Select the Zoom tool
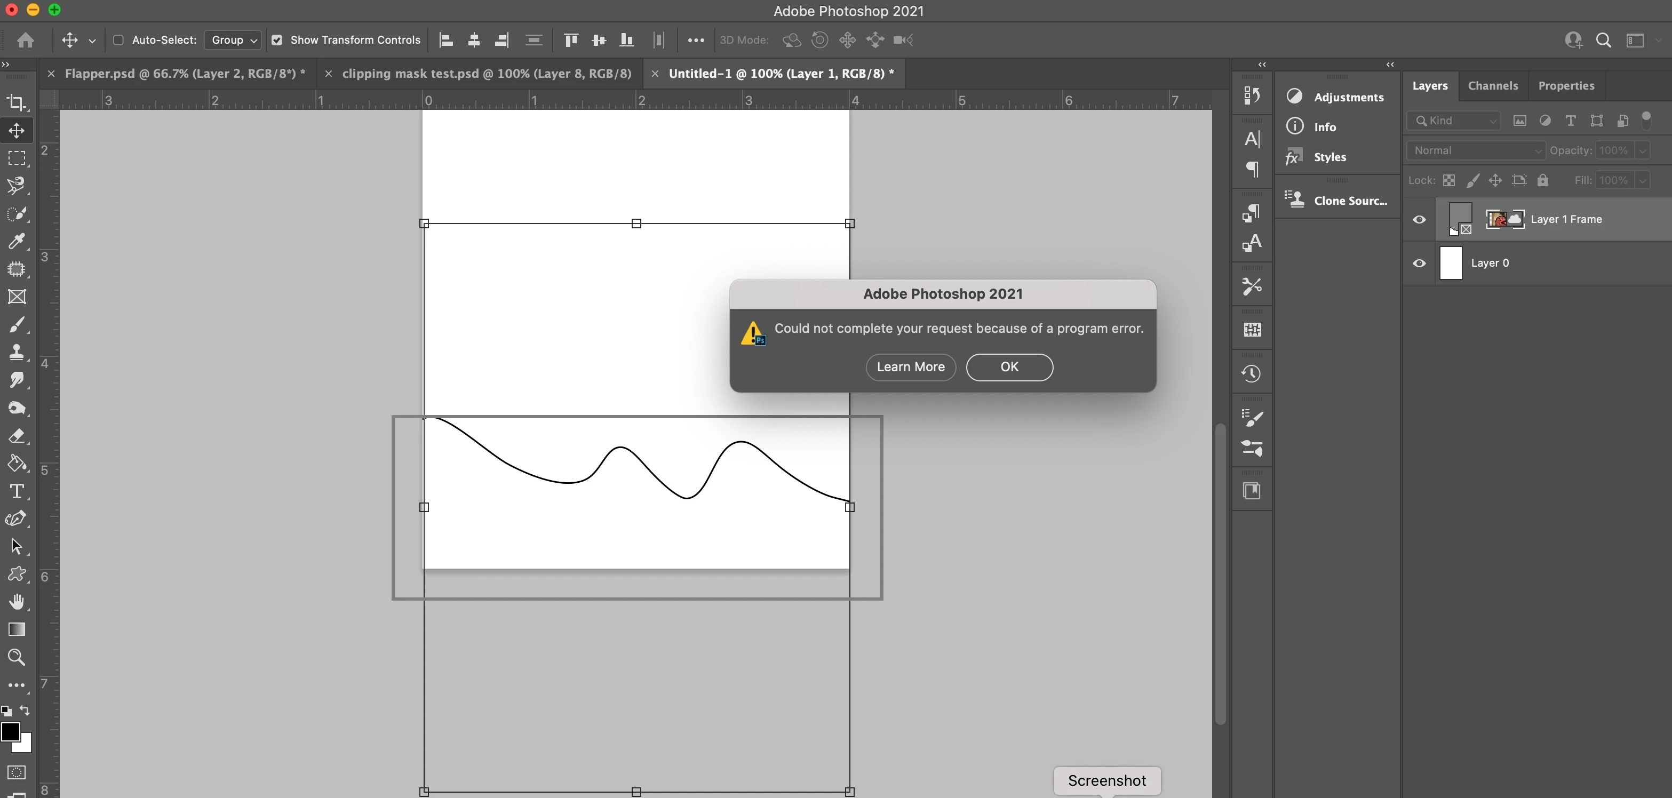The height and width of the screenshot is (798, 1672). tap(16, 657)
